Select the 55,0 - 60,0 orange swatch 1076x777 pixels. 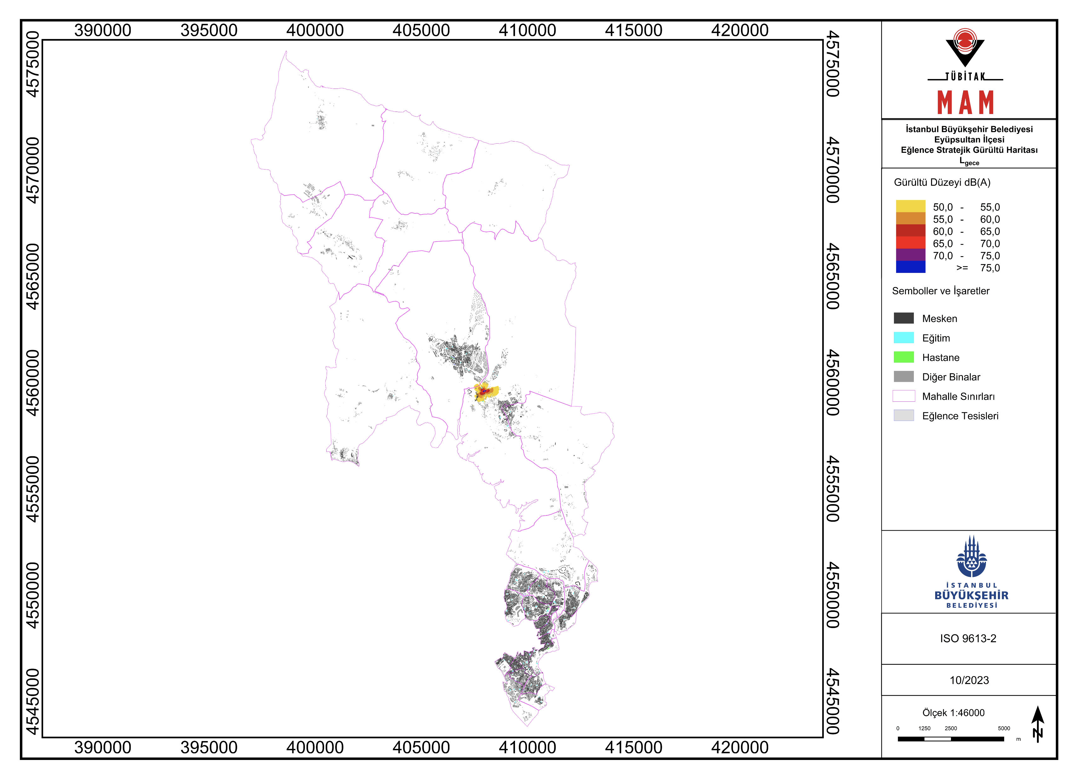pyautogui.click(x=910, y=218)
